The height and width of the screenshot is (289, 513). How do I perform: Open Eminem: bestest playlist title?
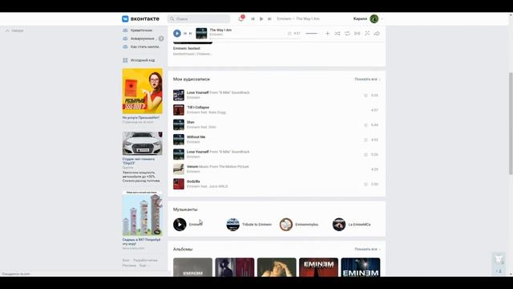point(187,48)
